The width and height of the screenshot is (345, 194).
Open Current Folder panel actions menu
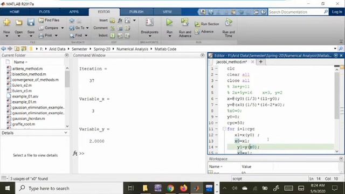(67, 55)
